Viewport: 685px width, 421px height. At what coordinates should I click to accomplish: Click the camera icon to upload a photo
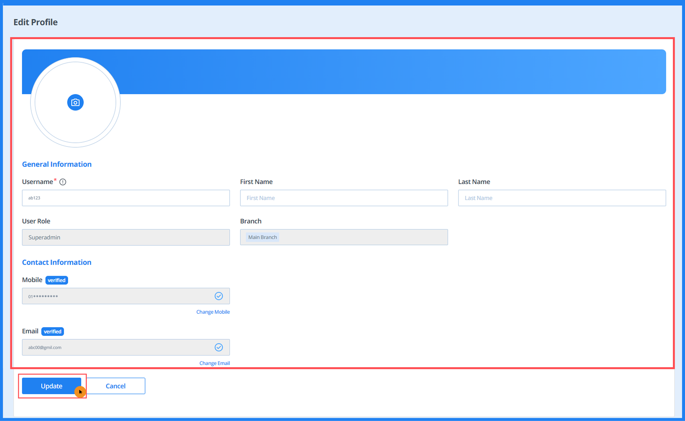tap(75, 102)
